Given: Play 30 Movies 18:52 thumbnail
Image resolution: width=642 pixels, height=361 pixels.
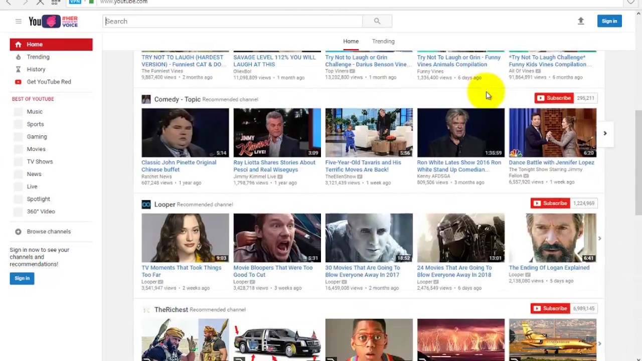Looking at the screenshot, I should (369, 238).
